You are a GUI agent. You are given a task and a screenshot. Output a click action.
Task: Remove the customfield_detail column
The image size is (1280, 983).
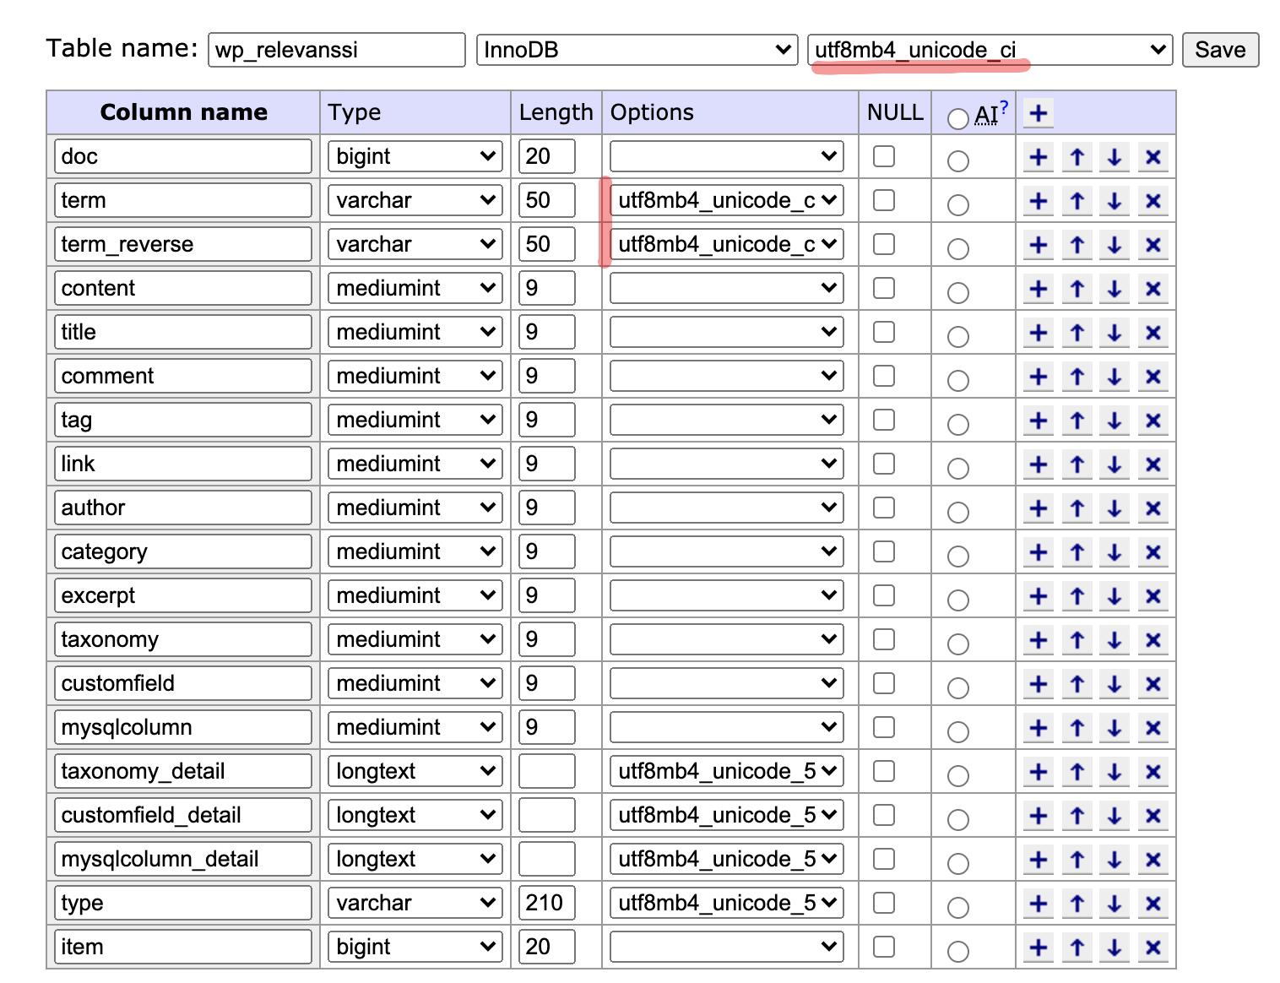click(1153, 816)
